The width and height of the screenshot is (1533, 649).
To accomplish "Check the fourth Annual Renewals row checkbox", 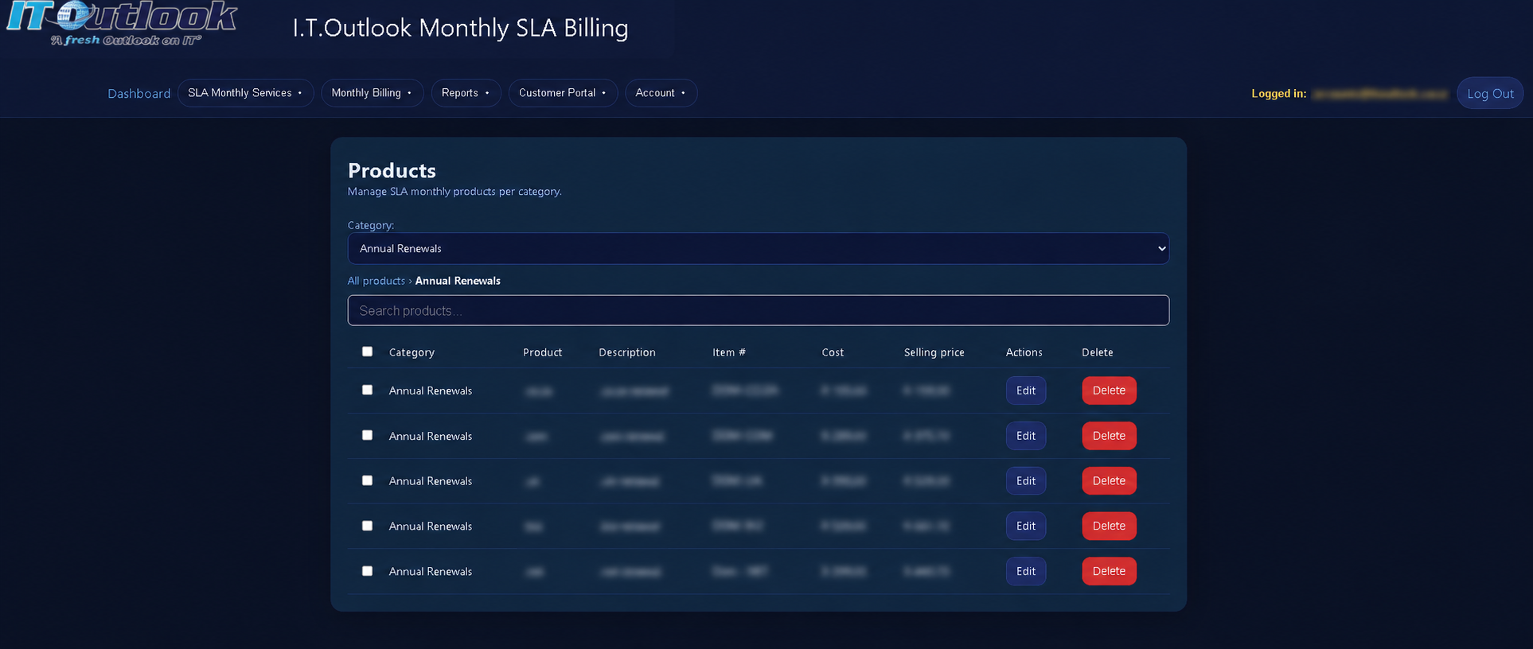I will pyautogui.click(x=367, y=526).
